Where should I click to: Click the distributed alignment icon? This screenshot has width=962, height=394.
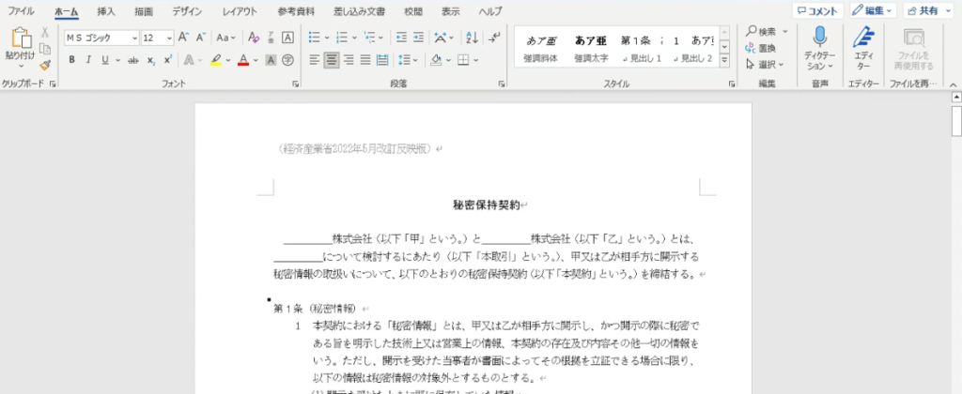pos(382,59)
